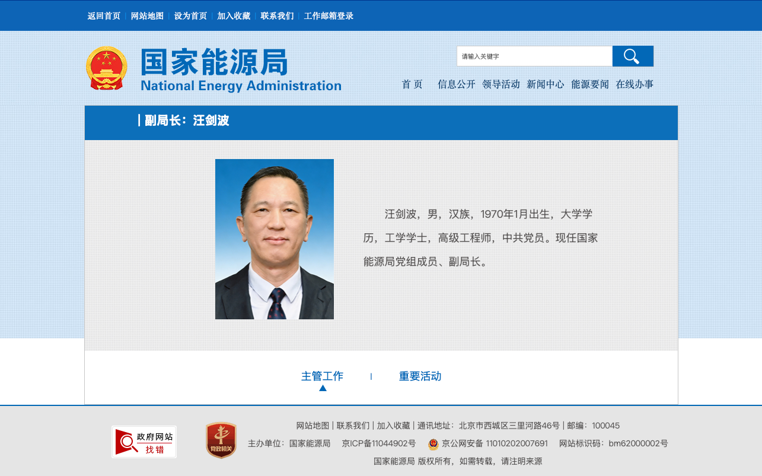
Task: Open the 领导活动 menu item
Action: (501, 84)
